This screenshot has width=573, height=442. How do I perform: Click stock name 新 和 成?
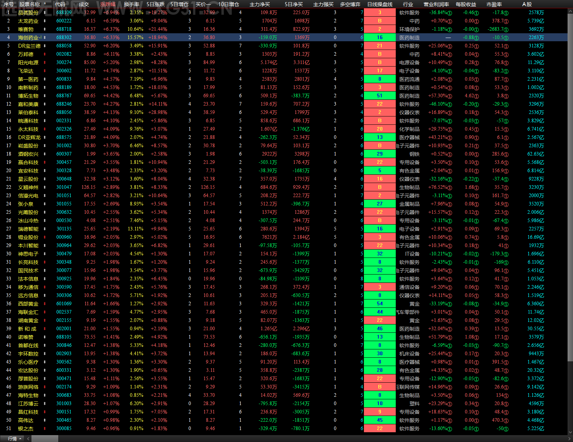coord(27,329)
